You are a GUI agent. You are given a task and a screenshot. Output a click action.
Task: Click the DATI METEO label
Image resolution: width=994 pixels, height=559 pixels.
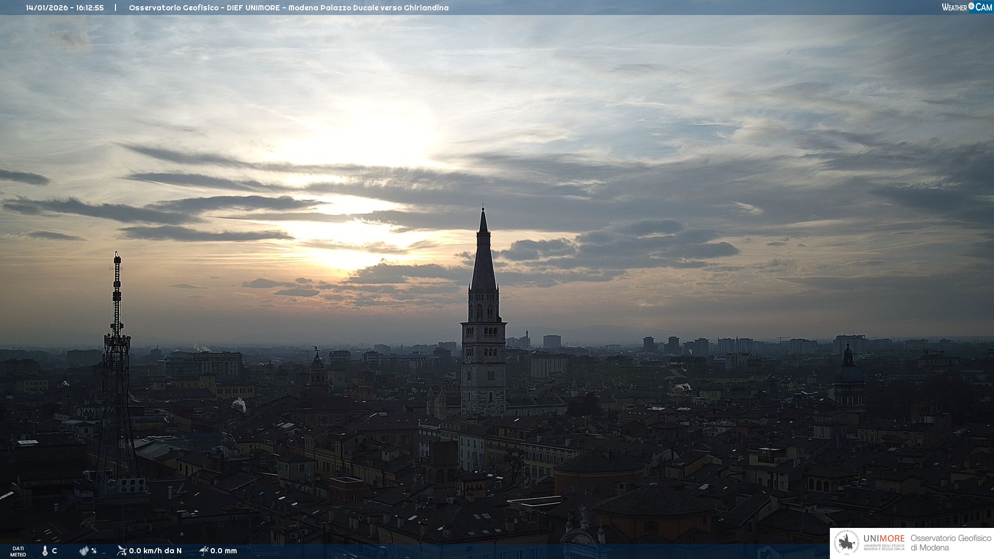[18, 551]
